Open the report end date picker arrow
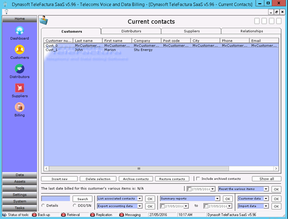The height and width of the screenshot is (219, 288). point(229,206)
